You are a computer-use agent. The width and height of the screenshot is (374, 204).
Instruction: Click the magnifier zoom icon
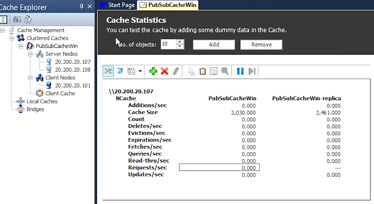225,71
